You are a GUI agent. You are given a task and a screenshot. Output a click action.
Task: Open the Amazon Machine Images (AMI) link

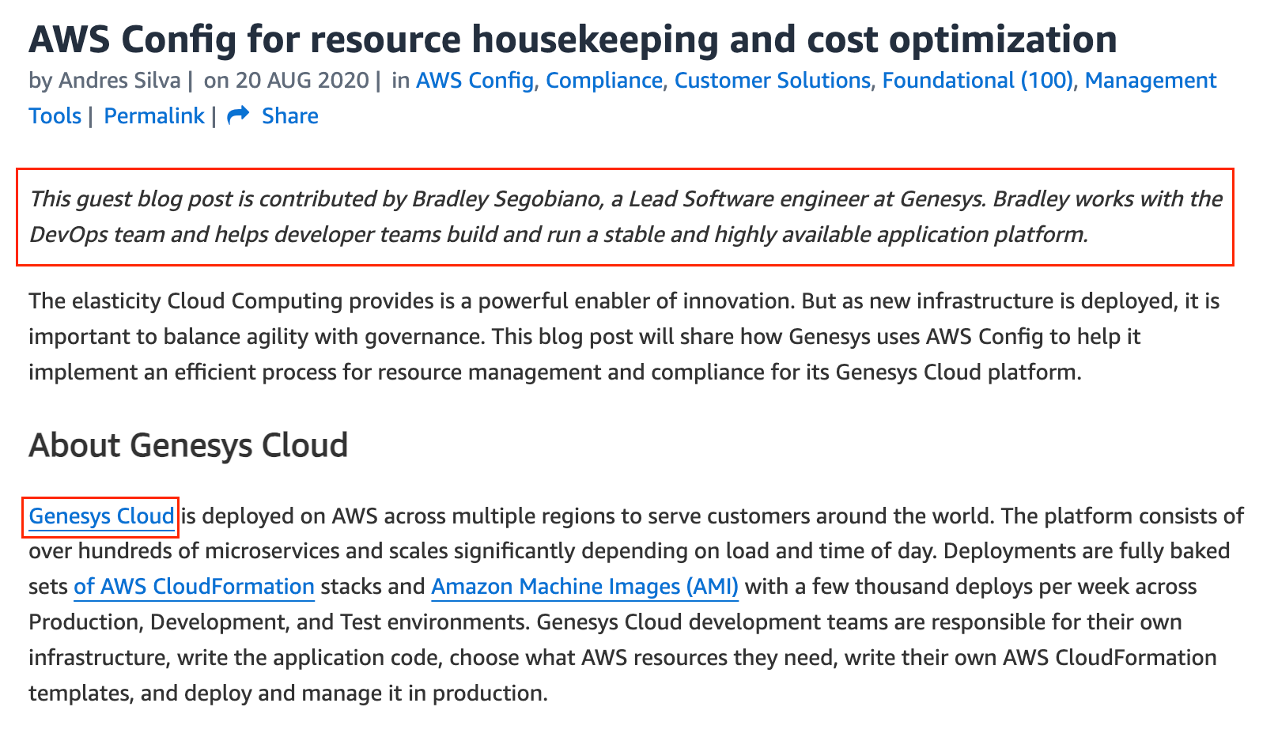585,587
